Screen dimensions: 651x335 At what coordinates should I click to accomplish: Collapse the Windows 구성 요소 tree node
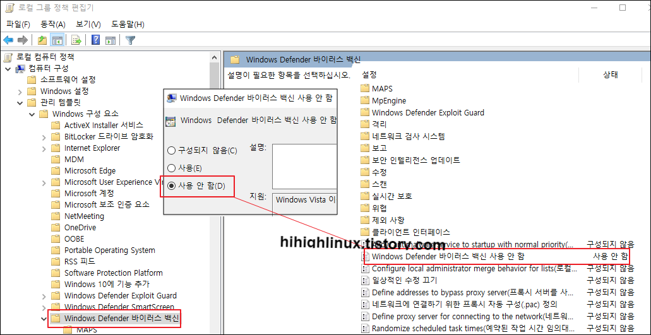pyautogui.click(x=32, y=114)
